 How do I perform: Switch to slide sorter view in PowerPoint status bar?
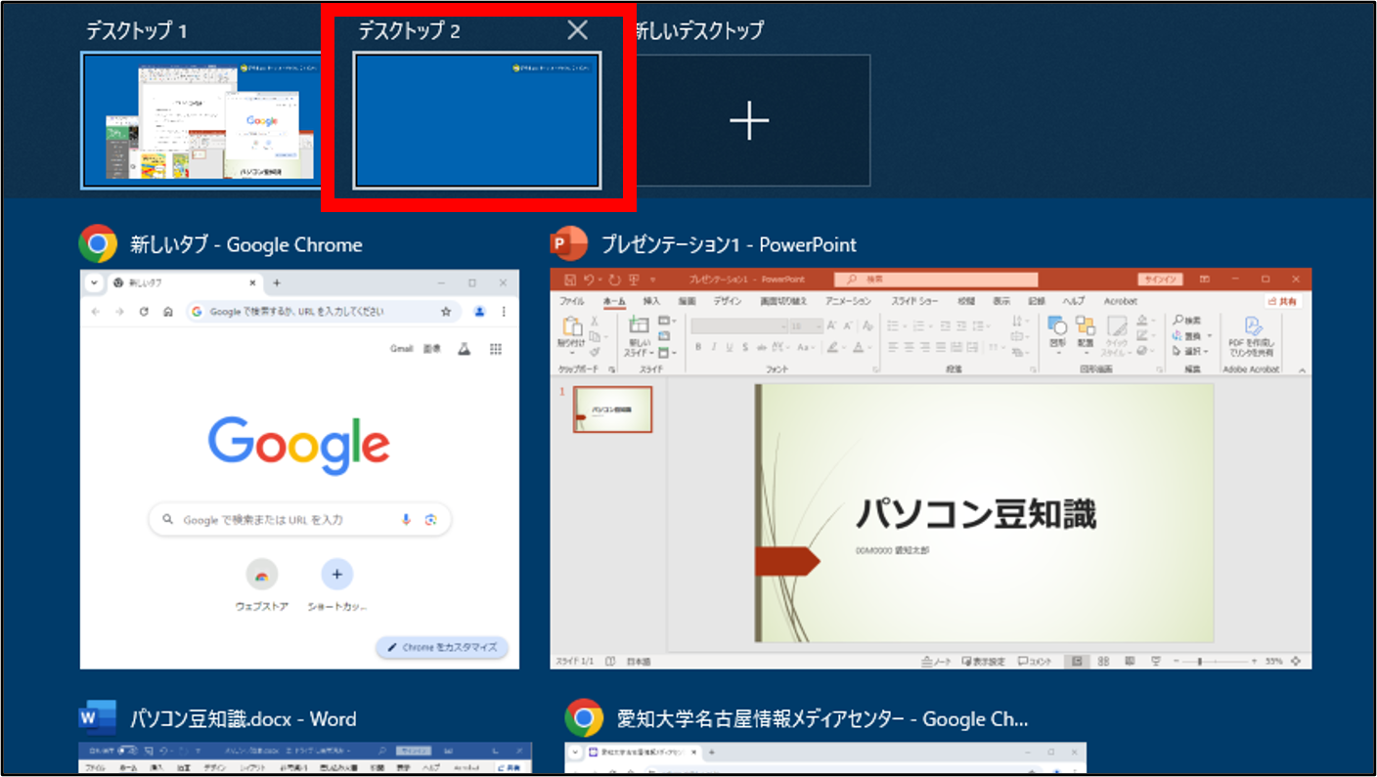tap(1103, 662)
